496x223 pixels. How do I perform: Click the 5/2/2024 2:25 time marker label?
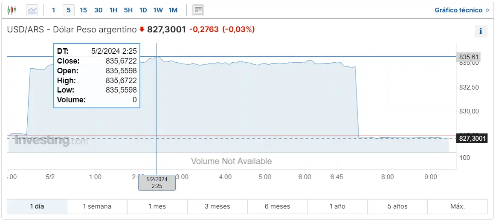[x=157, y=182]
